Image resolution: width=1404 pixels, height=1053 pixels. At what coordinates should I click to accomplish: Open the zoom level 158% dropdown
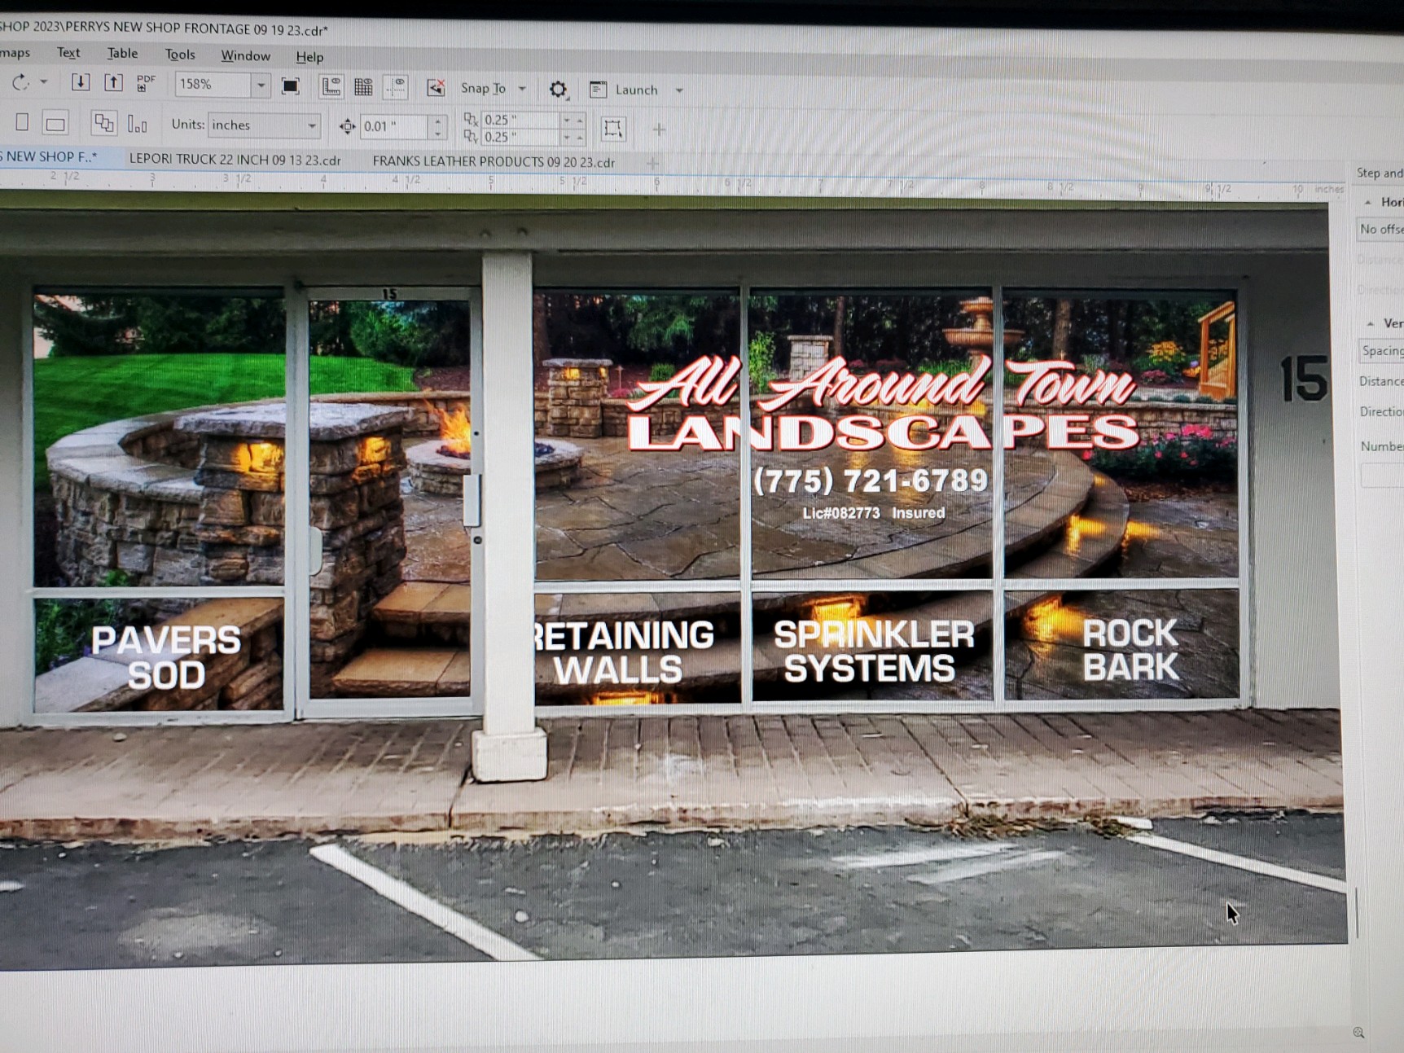[x=261, y=85]
